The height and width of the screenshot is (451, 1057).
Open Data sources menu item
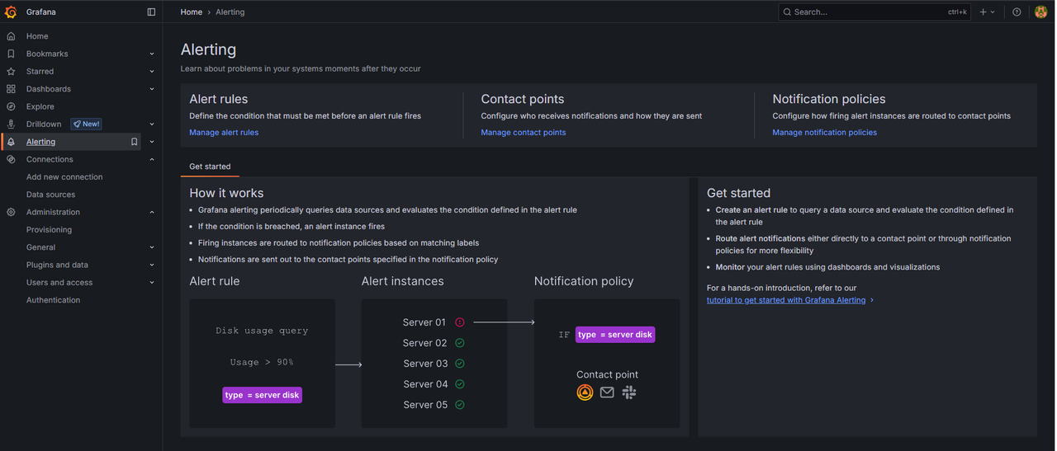50,195
